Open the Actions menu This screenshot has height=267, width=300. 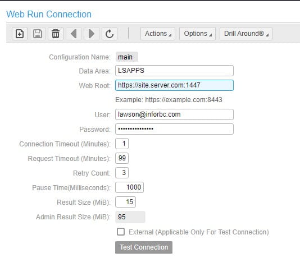coord(158,34)
